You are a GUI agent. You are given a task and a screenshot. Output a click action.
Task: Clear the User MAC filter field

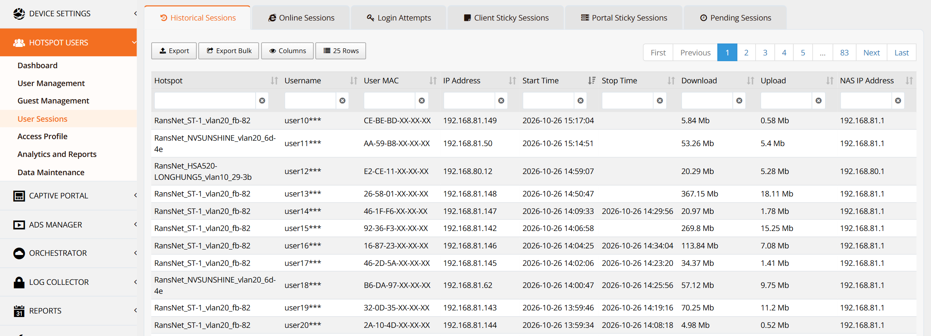point(422,101)
